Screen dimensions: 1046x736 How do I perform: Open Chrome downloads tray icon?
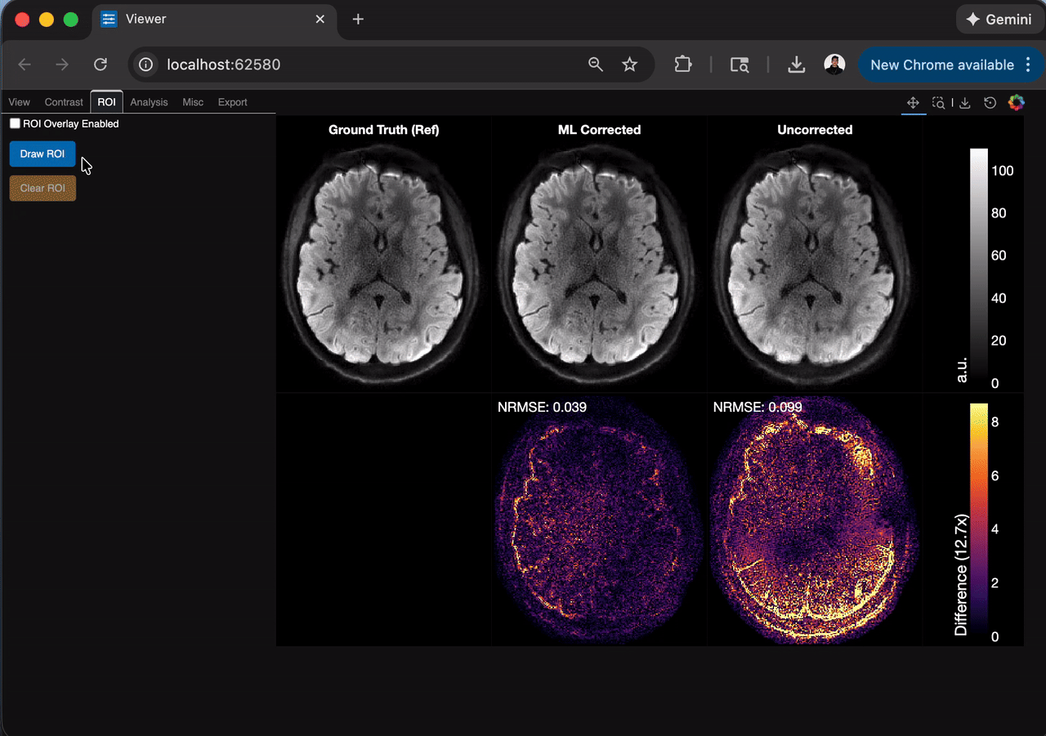796,65
